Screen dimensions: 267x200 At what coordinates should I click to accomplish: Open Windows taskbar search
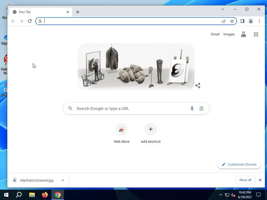click(19, 195)
